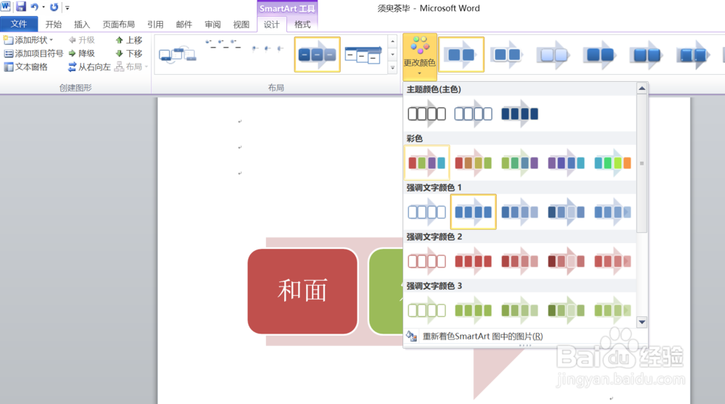Viewport: 725px width, 404px height.
Task: Pick the dark outline main theme color
Action: (427, 113)
